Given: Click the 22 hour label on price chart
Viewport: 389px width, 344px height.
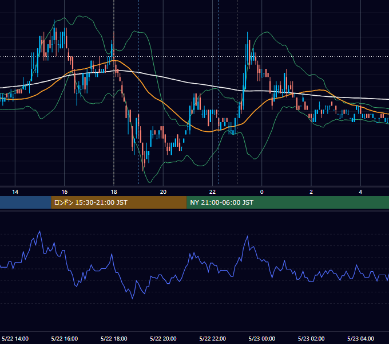Looking at the screenshot, I should (212, 192).
